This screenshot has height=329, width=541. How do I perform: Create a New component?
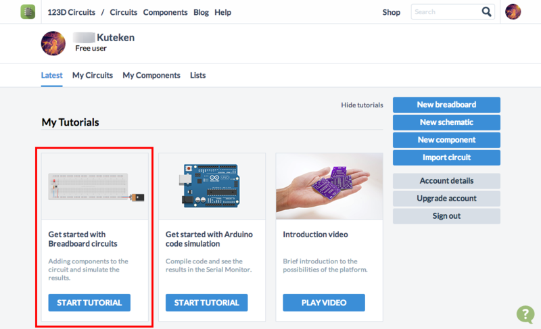point(446,140)
